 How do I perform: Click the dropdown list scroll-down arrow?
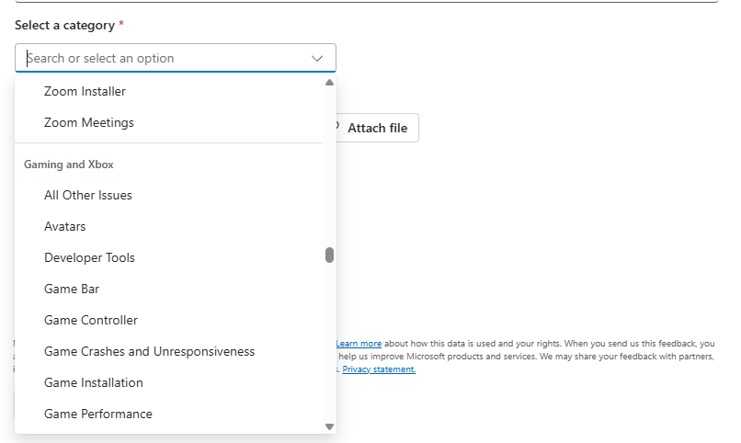tap(329, 426)
